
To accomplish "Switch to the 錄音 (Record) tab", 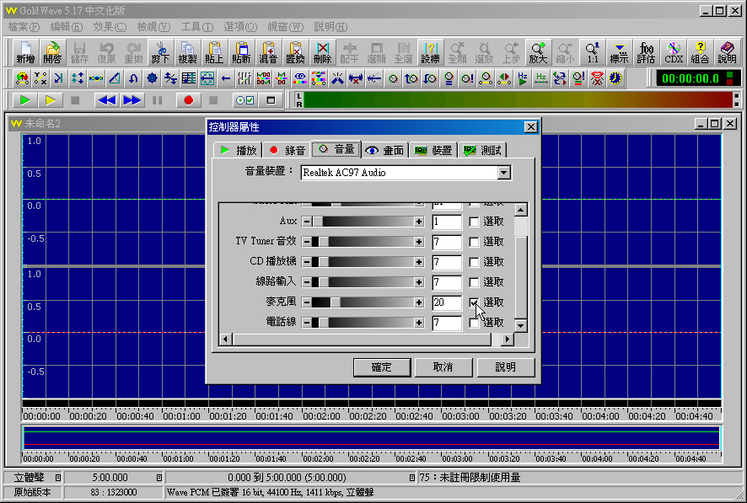I will coord(286,150).
